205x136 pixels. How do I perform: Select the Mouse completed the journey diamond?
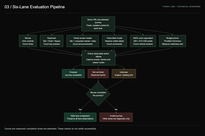pyautogui.click(x=98, y=94)
